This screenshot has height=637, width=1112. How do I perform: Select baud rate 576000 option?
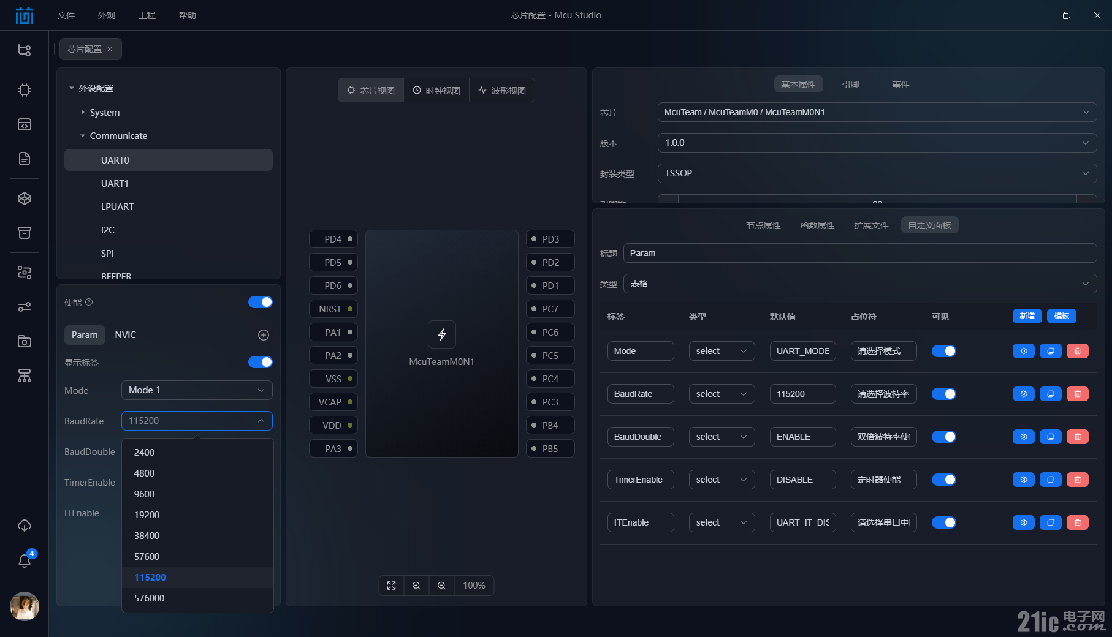[x=197, y=598]
